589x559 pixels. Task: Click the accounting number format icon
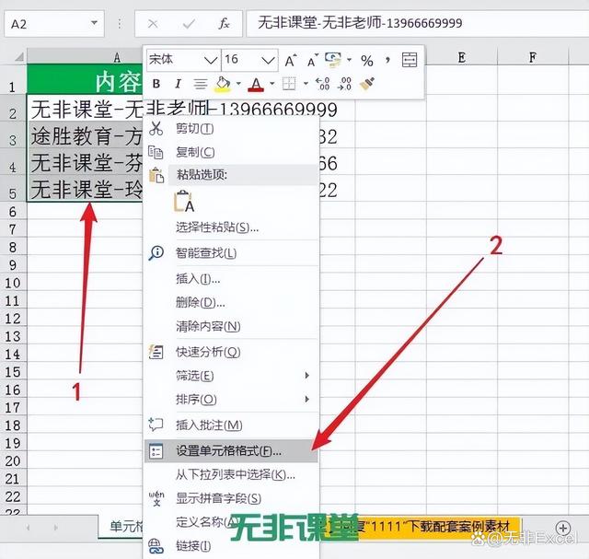click(333, 60)
